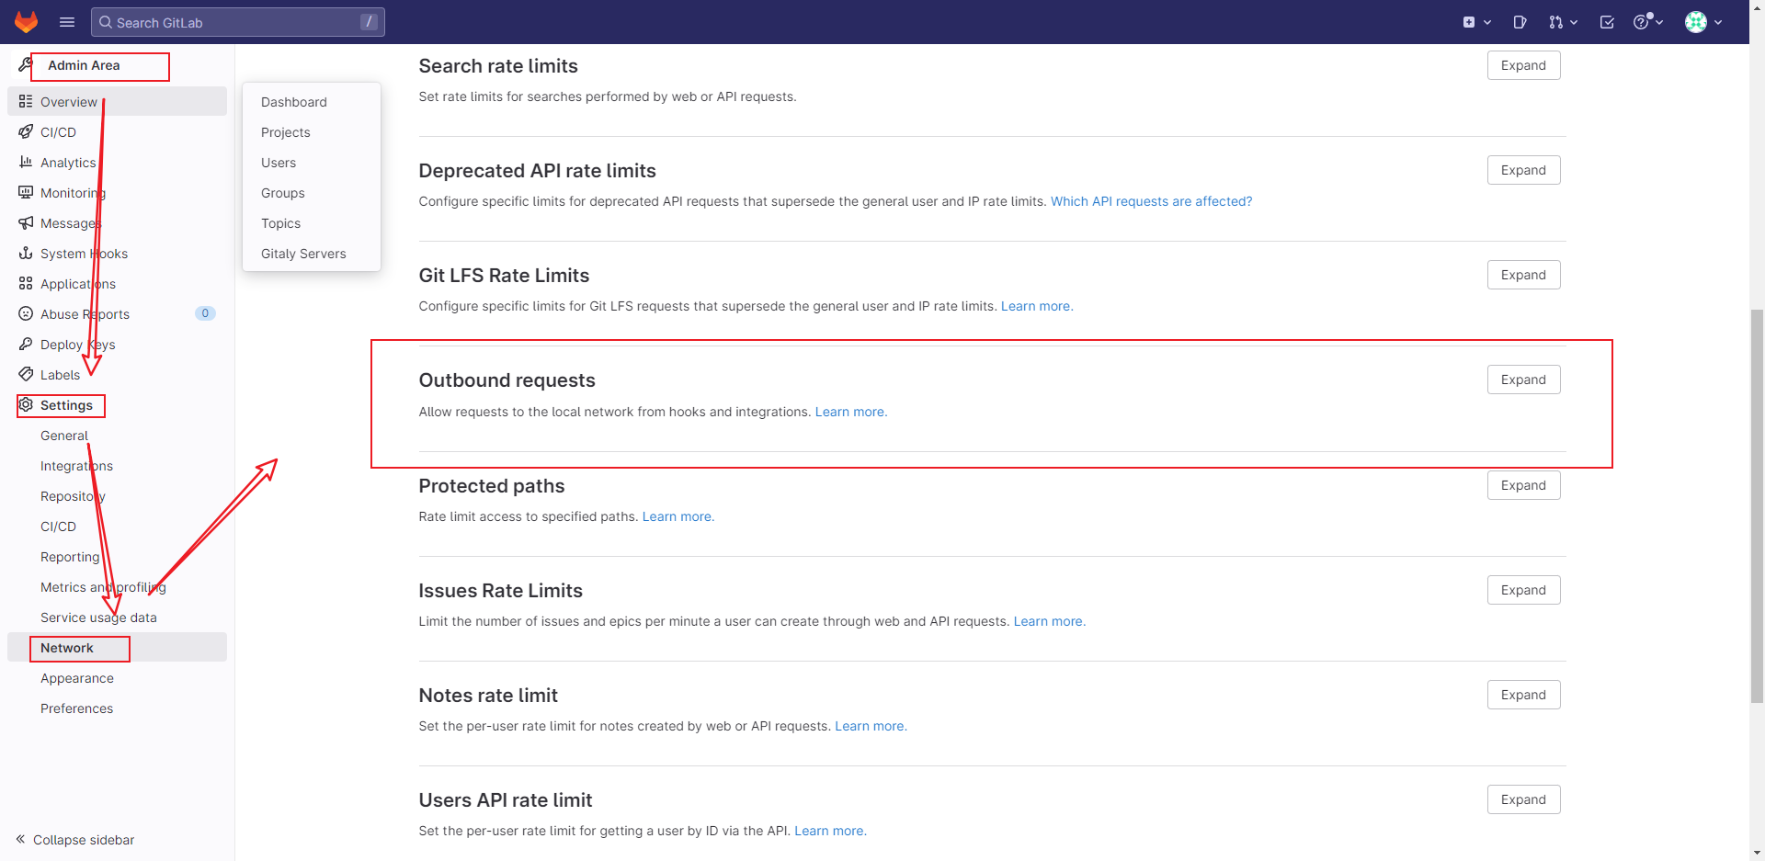Collapse sidebar using bottom-left control
1765x861 pixels.
(75, 840)
